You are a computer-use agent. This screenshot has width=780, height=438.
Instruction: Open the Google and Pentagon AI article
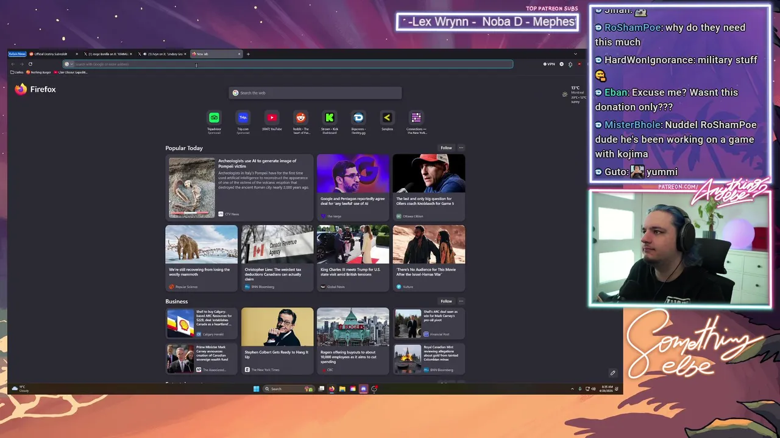353,187
